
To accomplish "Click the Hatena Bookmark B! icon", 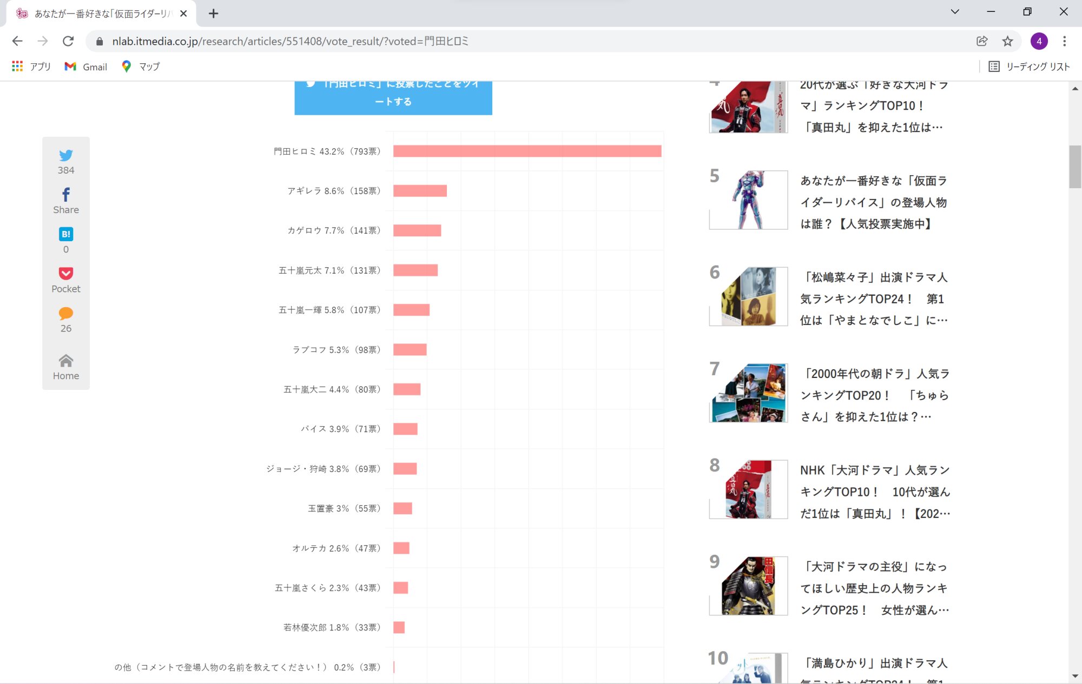I will tap(66, 234).
